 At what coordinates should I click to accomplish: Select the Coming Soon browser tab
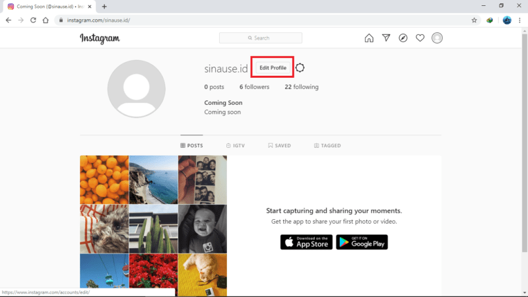49,7
